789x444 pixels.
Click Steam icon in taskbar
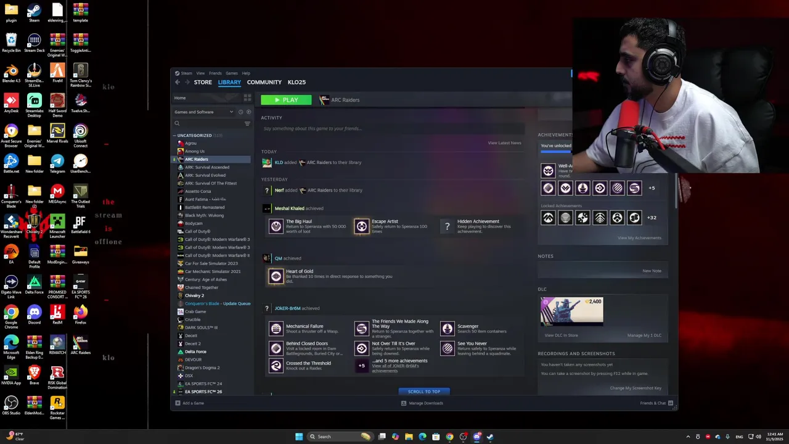tap(490, 437)
